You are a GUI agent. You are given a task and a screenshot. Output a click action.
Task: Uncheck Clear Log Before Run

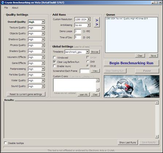(54, 62)
